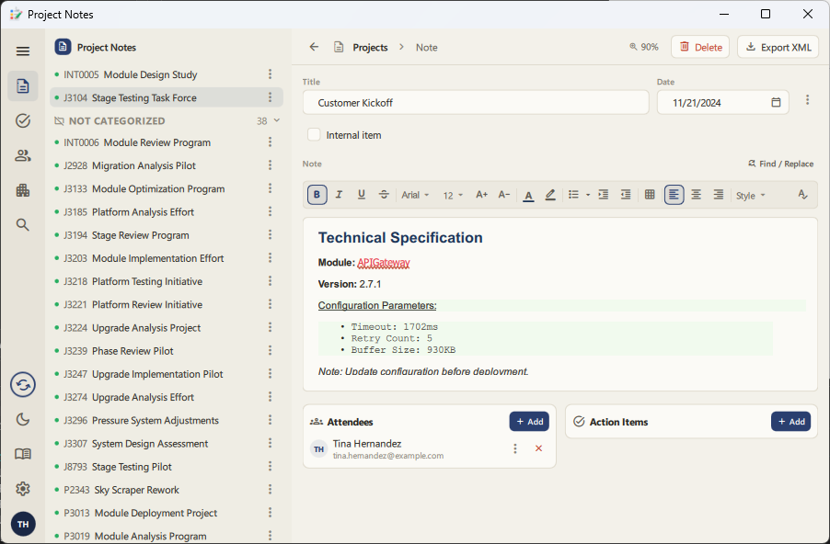The image size is (830, 544).
Task: Choose the text font color
Action: pos(528,195)
